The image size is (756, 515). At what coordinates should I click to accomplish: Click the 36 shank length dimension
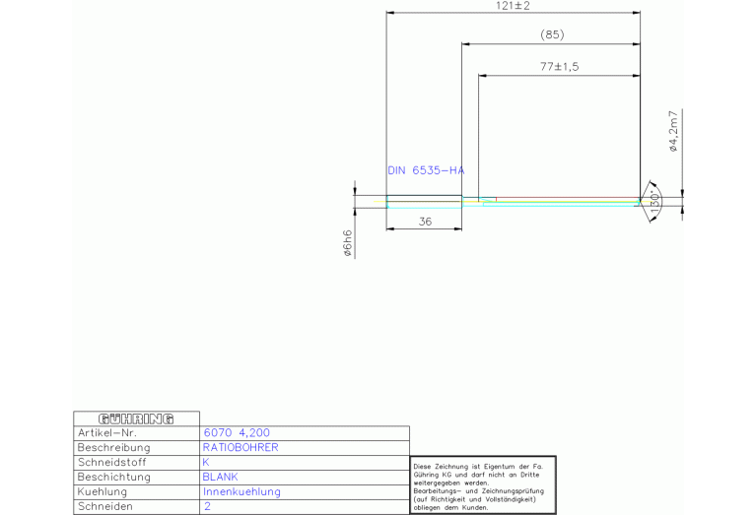click(x=425, y=222)
